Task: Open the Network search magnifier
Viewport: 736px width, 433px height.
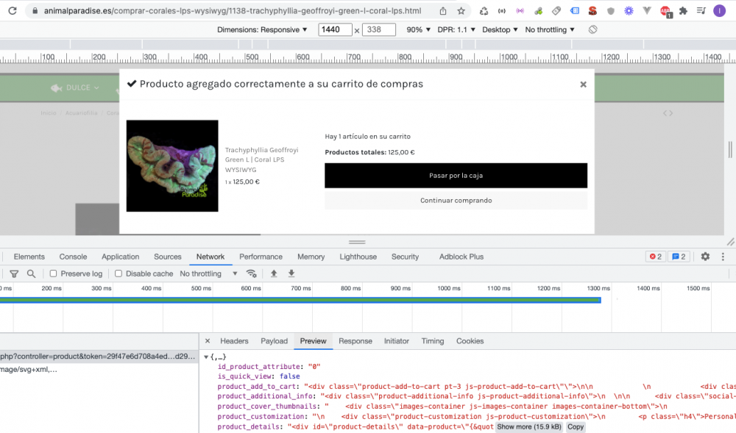Action: click(31, 273)
